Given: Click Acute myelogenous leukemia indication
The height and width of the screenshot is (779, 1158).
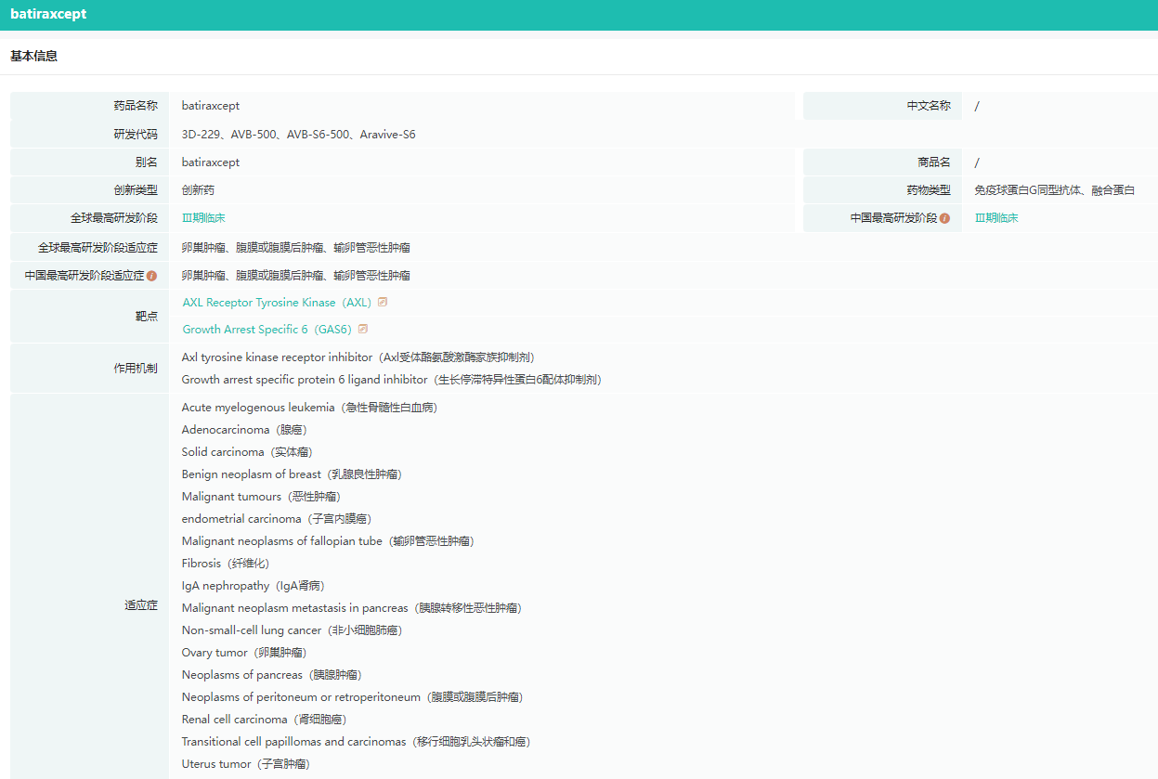Looking at the screenshot, I should [309, 408].
